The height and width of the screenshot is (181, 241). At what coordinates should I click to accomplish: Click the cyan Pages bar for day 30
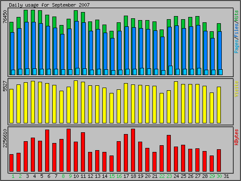[x=220, y=72]
